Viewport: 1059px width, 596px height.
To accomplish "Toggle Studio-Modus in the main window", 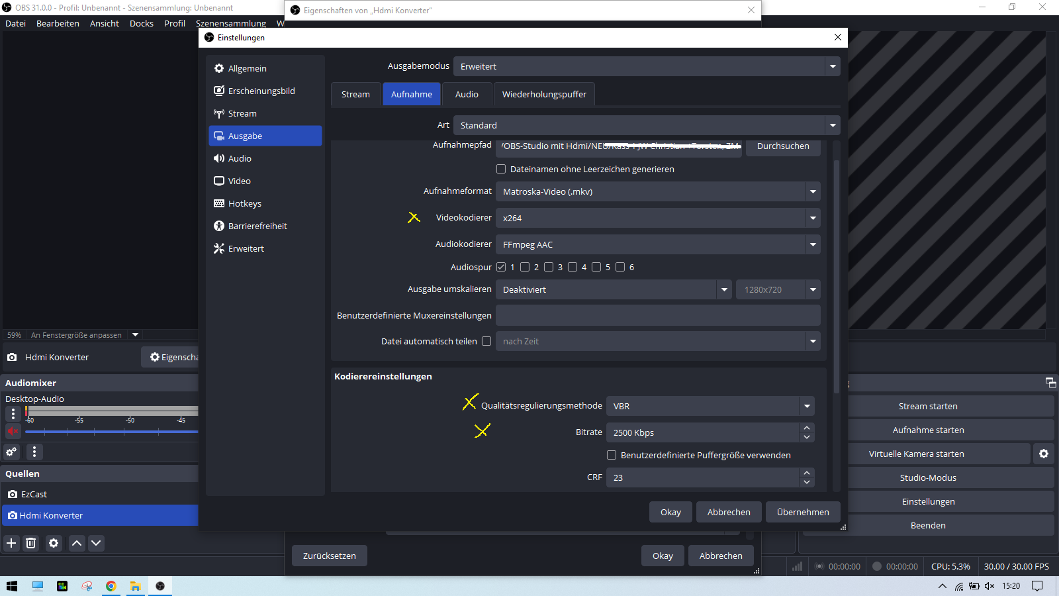I will point(928,477).
